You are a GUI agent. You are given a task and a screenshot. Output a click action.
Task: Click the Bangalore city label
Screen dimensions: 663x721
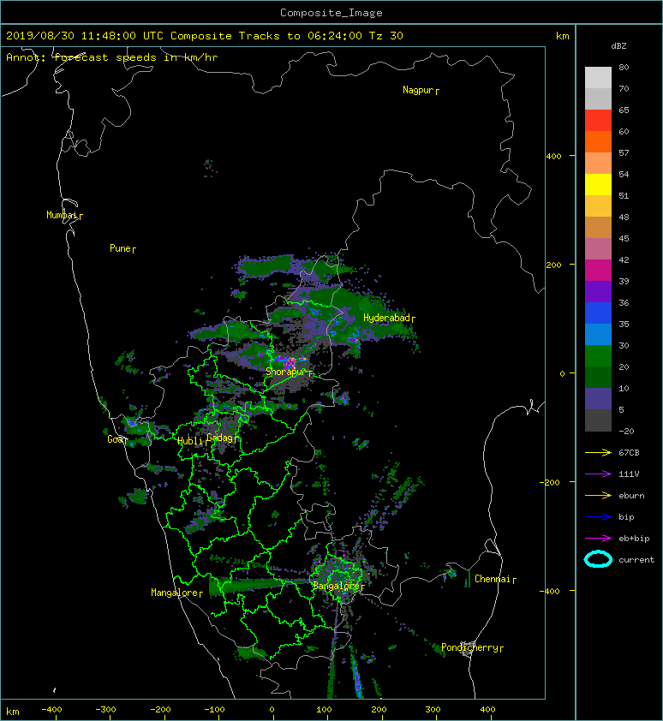[338, 587]
